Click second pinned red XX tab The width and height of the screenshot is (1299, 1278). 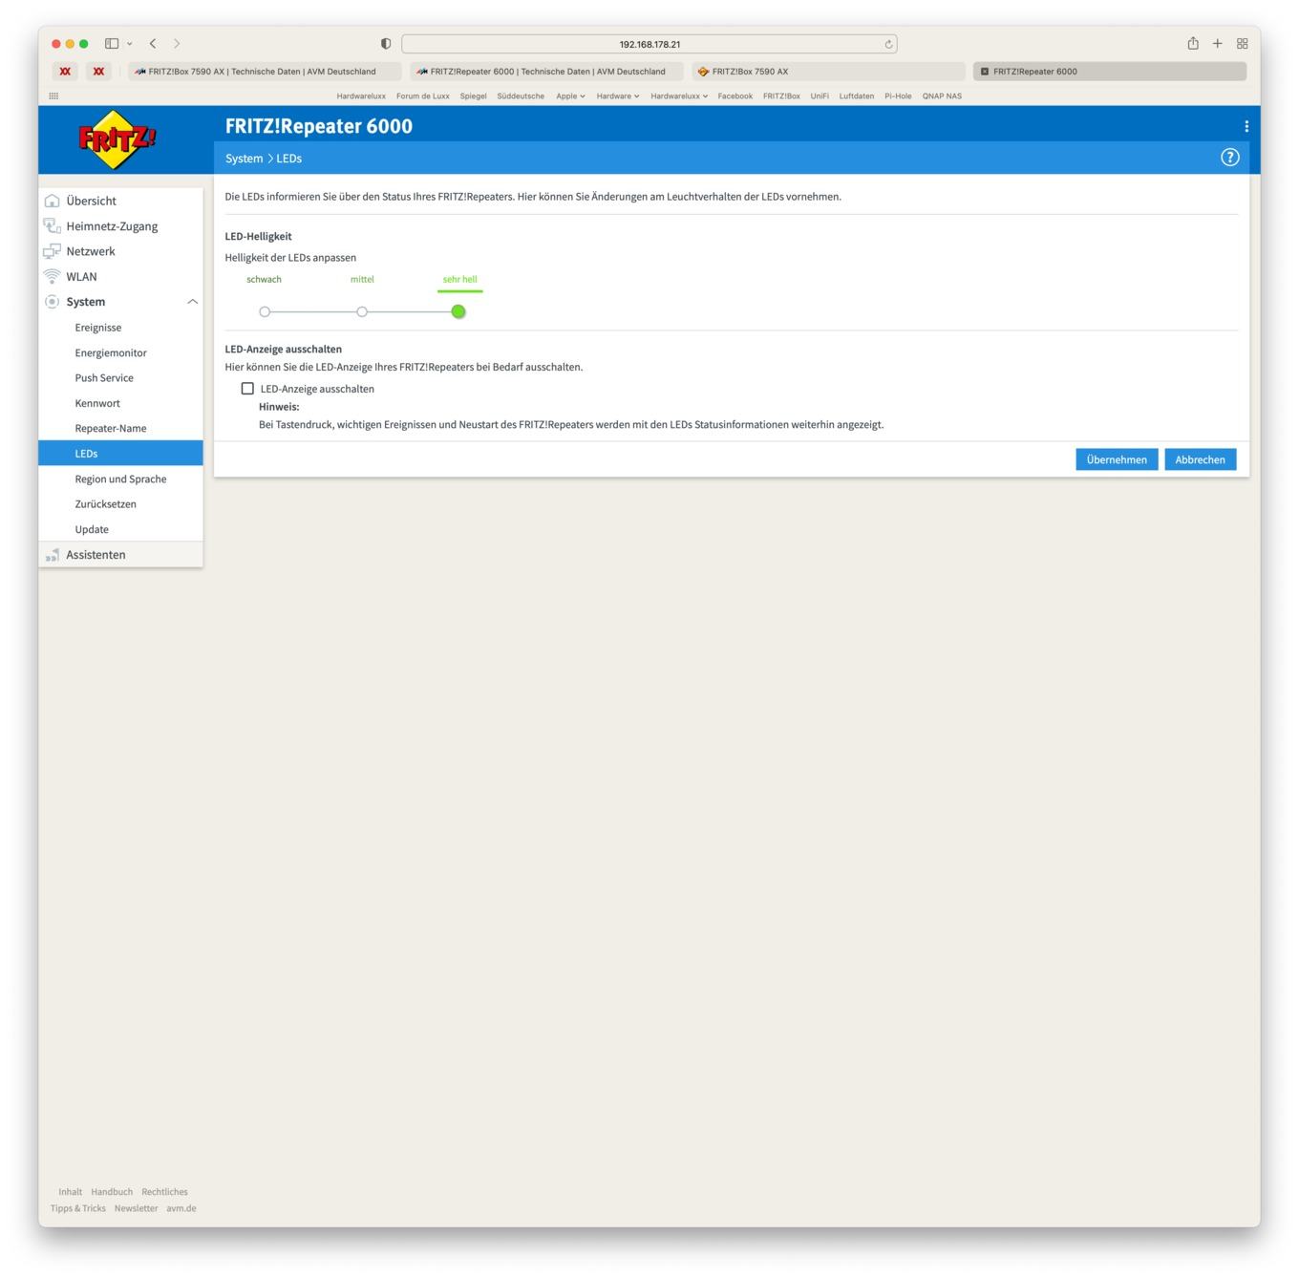tap(98, 72)
